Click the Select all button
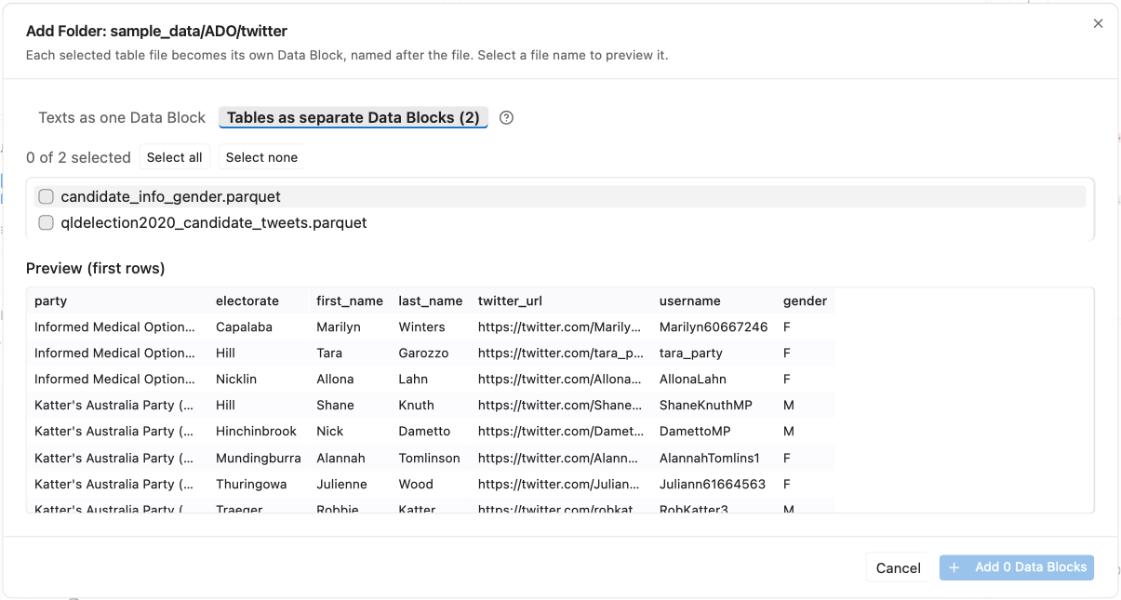This screenshot has width=1121, height=600. pyautogui.click(x=175, y=158)
